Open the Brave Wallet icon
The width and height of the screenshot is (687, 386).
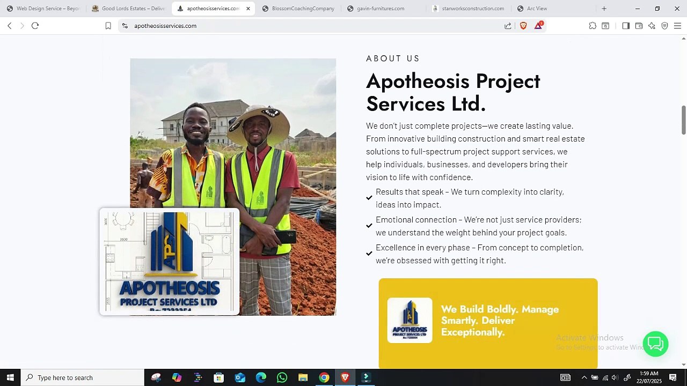click(639, 26)
